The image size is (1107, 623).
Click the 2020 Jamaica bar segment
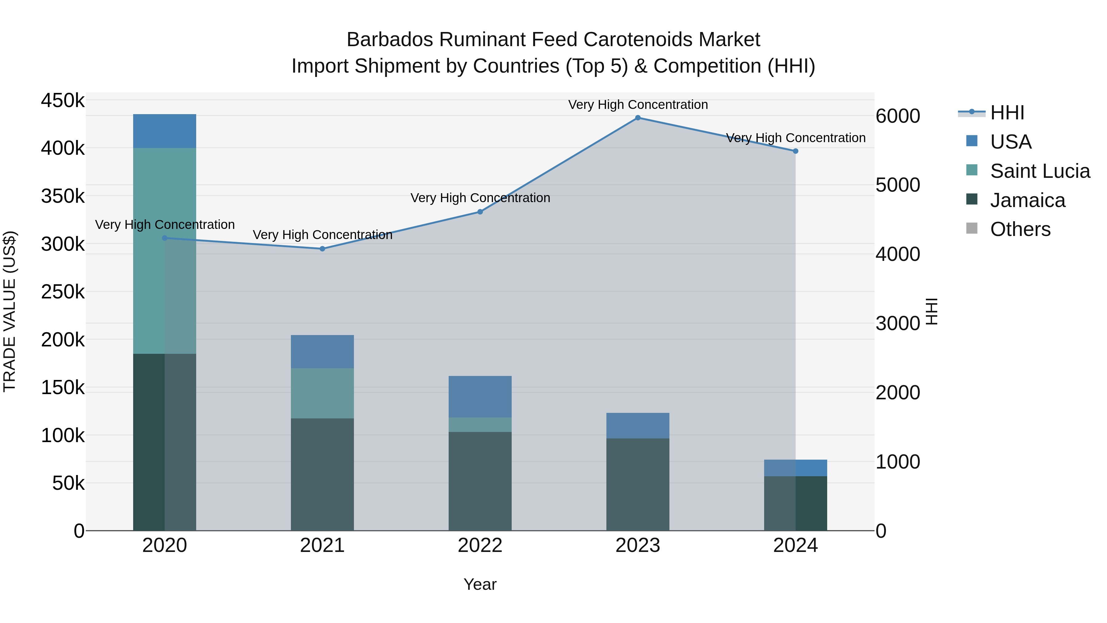(x=165, y=442)
